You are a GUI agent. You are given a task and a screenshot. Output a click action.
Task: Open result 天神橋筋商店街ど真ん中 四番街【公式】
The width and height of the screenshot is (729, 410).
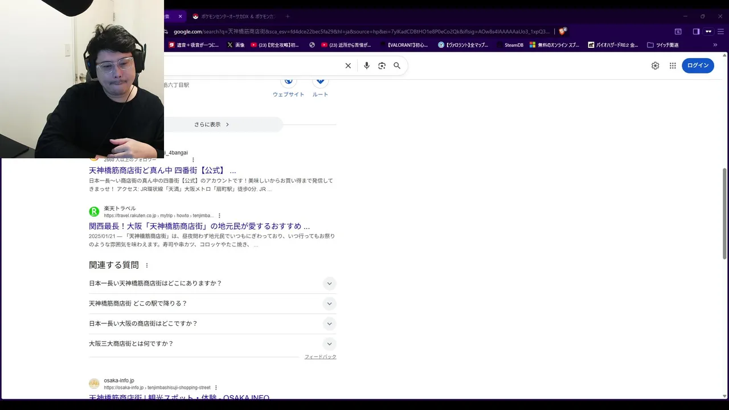162,170
